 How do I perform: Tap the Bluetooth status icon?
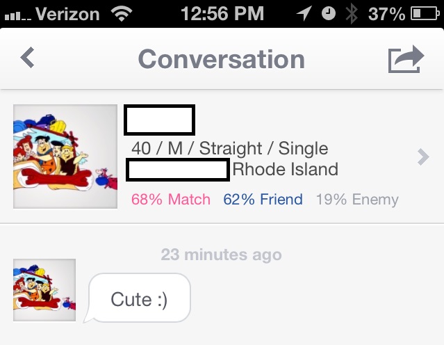[352, 13]
